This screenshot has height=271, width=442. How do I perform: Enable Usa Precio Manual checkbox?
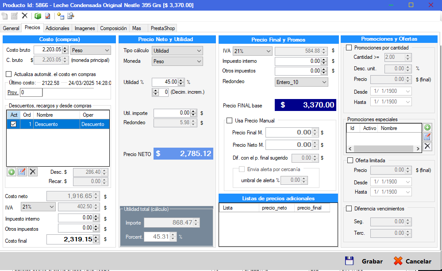(230, 121)
